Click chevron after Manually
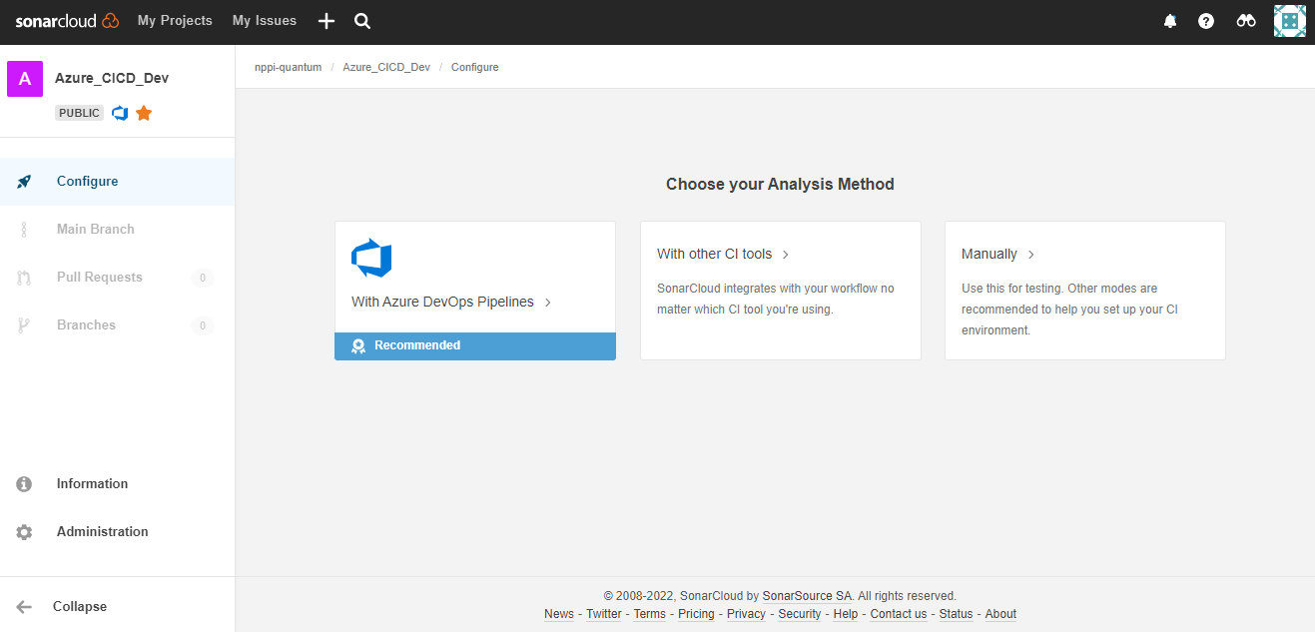 point(1031,255)
